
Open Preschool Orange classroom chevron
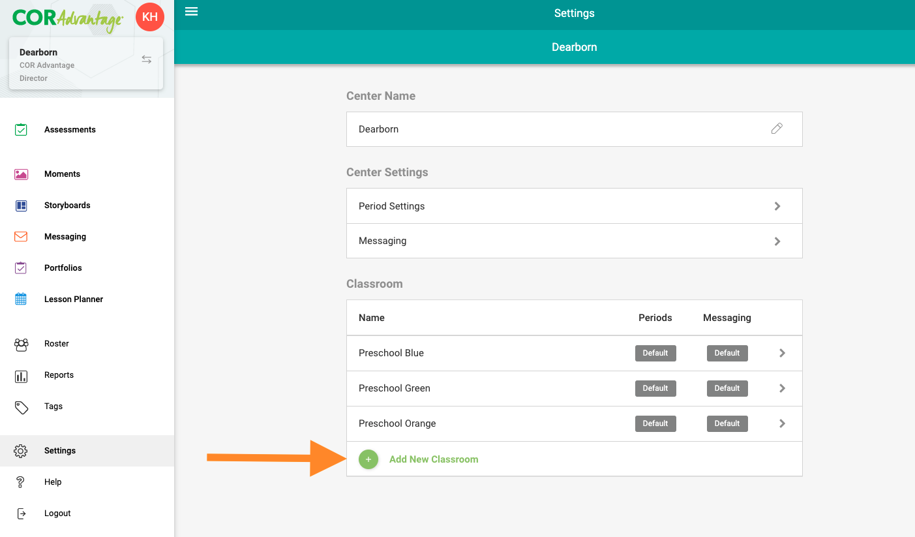click(782, 423)
